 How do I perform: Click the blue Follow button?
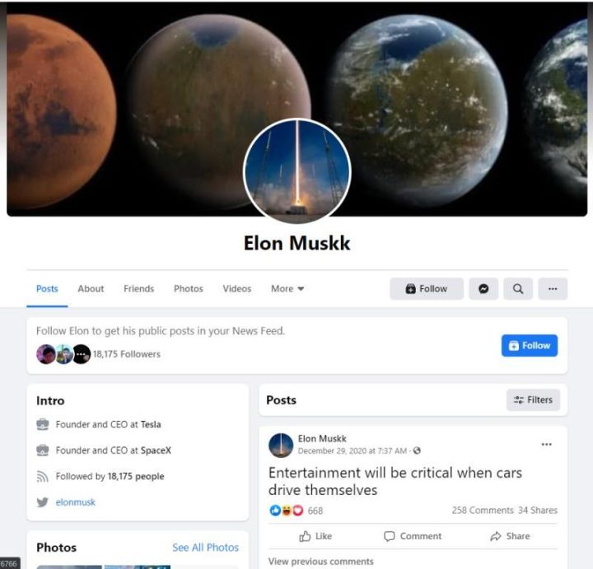click(x=529, y=345)
